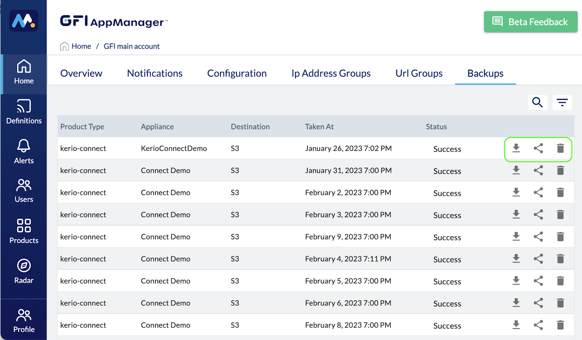Image resolution: width=582 pixels, height=340 pixels.
Task: Select the January 31, 2023 7:00 PM cell
Action: click(348, 170)
